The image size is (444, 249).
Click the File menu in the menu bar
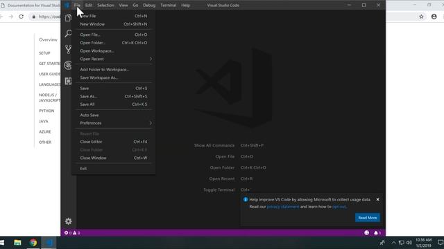(77, 5)
